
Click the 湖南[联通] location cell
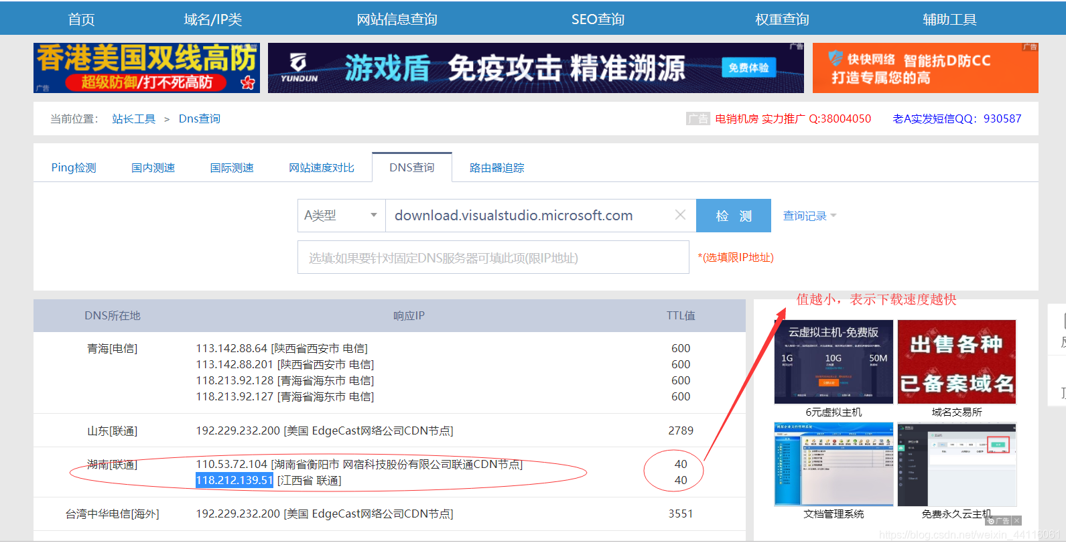[112, 464]
